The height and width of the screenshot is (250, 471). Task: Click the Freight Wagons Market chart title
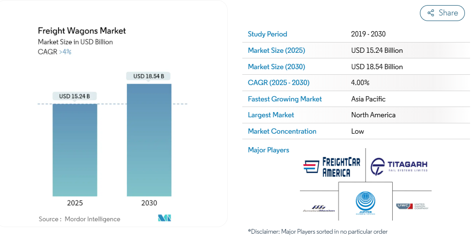(82, 31)
